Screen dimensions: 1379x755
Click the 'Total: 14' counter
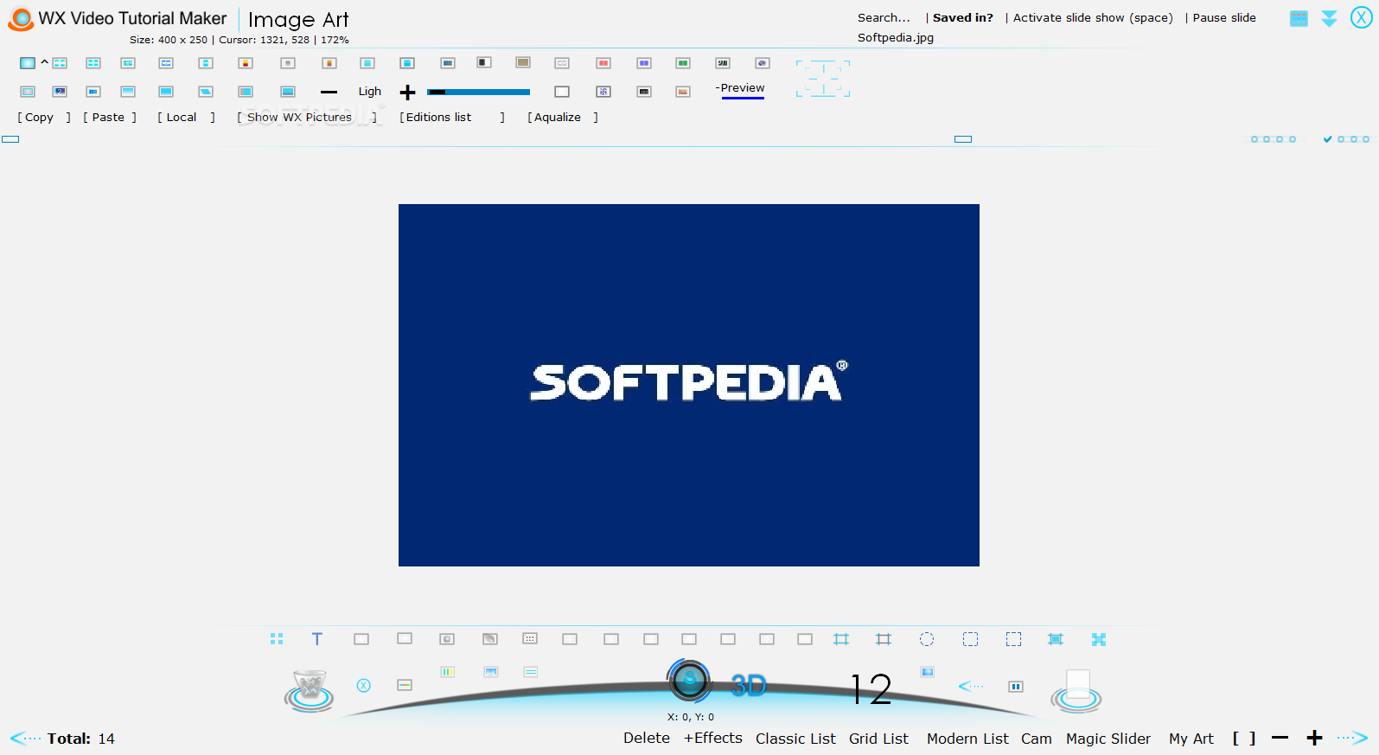tap(80, 739)
